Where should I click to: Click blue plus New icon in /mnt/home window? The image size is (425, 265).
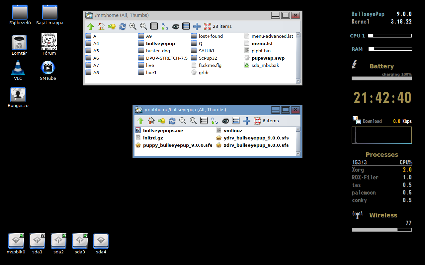197,26
